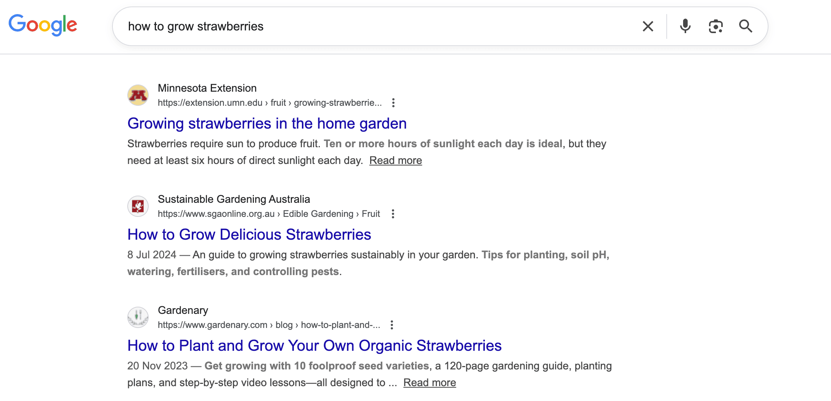
Task: Open more options for Minnesota Extension result
Action: coord(393,103)
